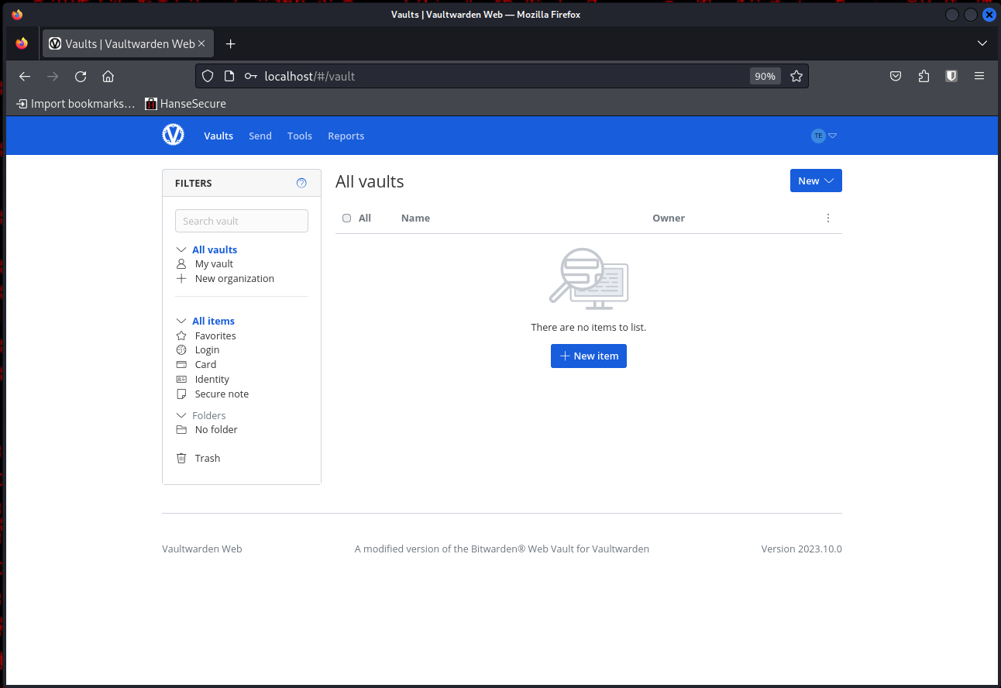Select the Favorites star filter

click(x=215, y=335)
